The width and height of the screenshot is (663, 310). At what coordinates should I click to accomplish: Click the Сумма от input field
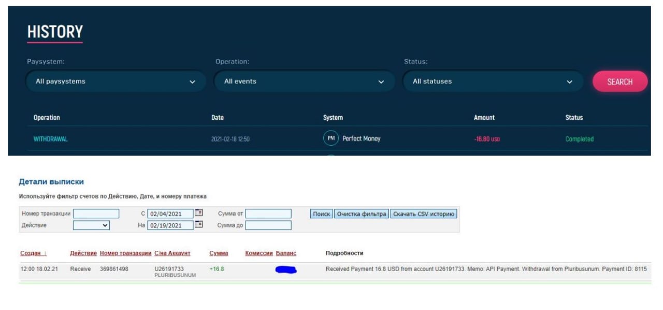click(268, 214)
